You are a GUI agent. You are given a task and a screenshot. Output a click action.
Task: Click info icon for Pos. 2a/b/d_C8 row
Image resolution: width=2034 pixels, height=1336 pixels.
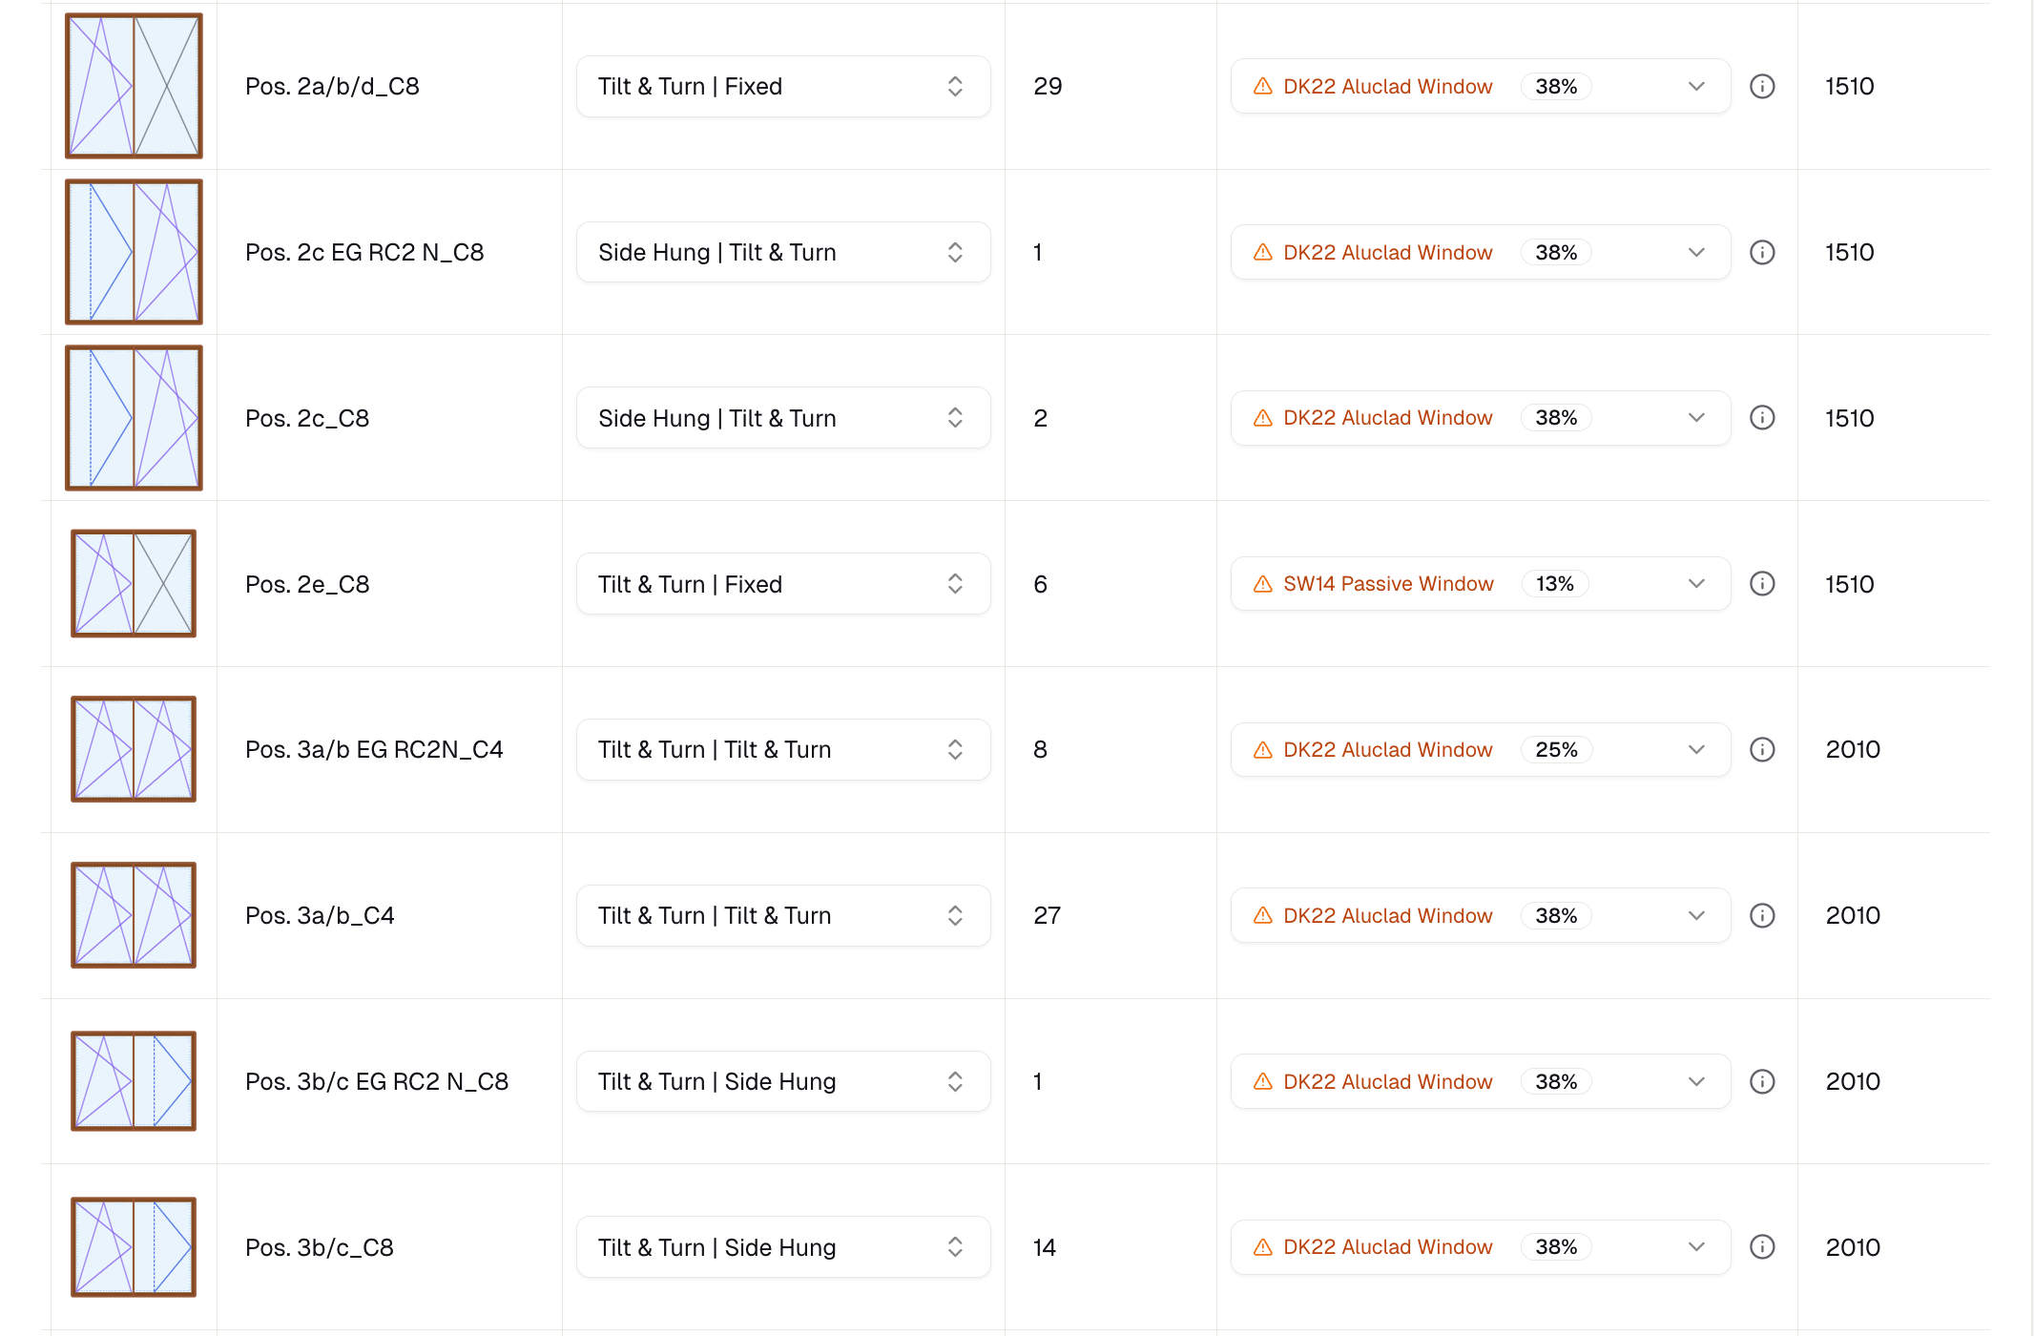1762,87
